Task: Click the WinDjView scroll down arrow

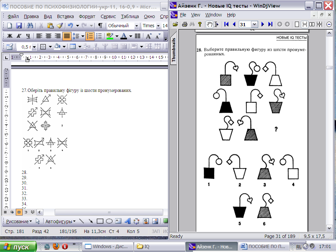Action: [x=329, y=228]
